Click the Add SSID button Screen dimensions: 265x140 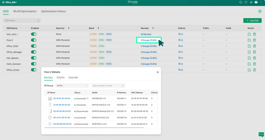click(252, 20)
